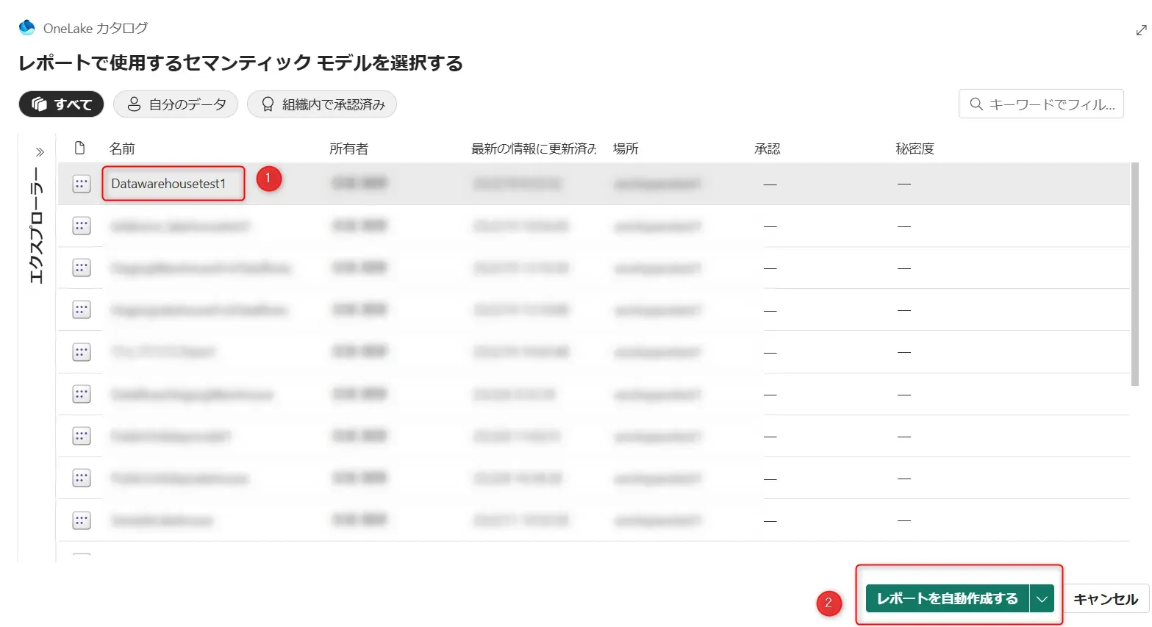Screen dimensions: 1152x627
Task: Click the magnifier icon in the keyword filter box
Action: (975, 104)
